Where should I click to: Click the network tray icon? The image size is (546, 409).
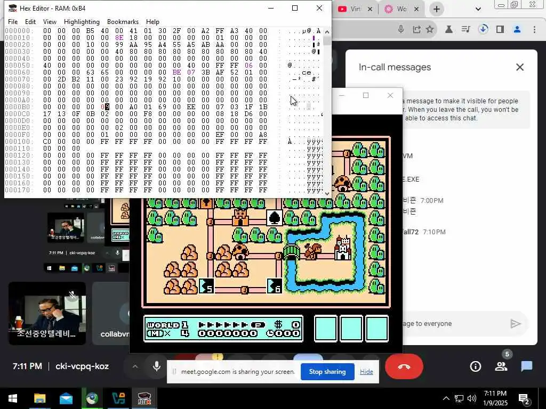(x=459, y=398)
